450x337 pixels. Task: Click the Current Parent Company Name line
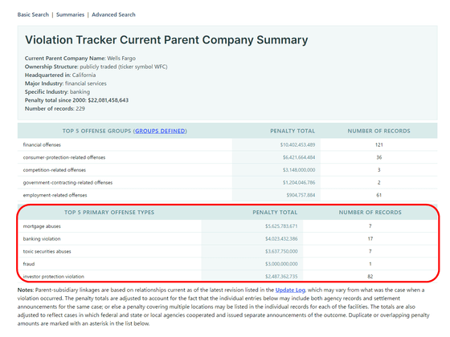tap(80, 58)
